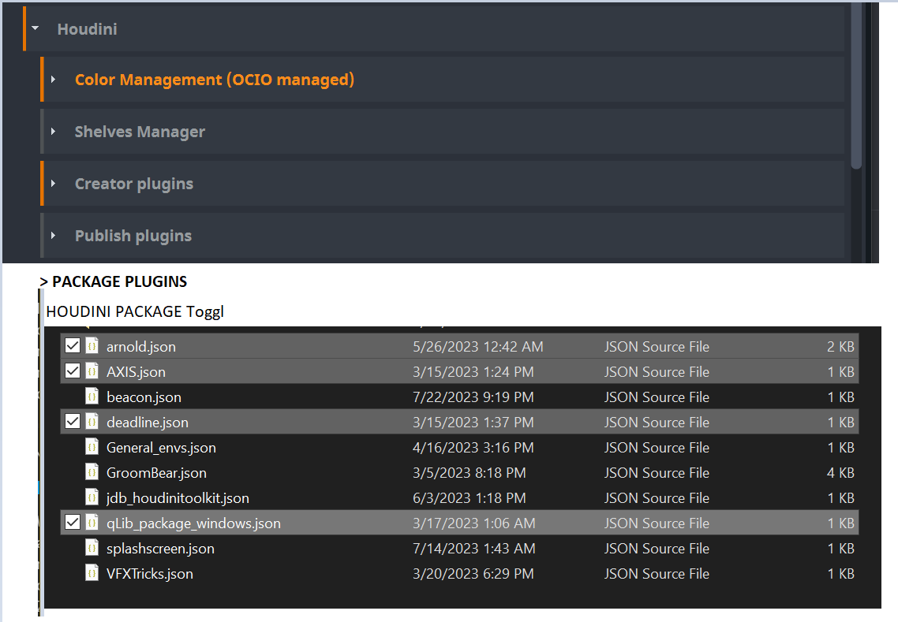Viewport: 898px width, 622px height.
Task: Click the settings panel vertical scrollbar
Action: 856,87
